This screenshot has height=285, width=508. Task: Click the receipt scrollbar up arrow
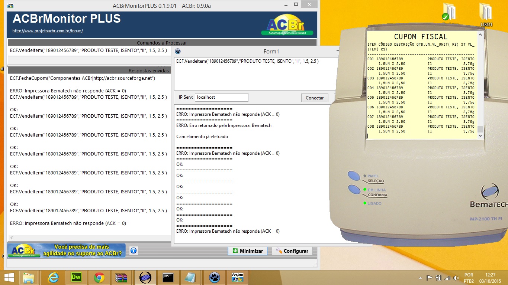tap(480, 35)
